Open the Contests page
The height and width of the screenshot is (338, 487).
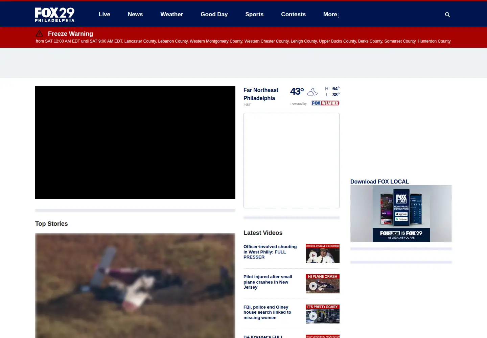[x=293, y=14]
